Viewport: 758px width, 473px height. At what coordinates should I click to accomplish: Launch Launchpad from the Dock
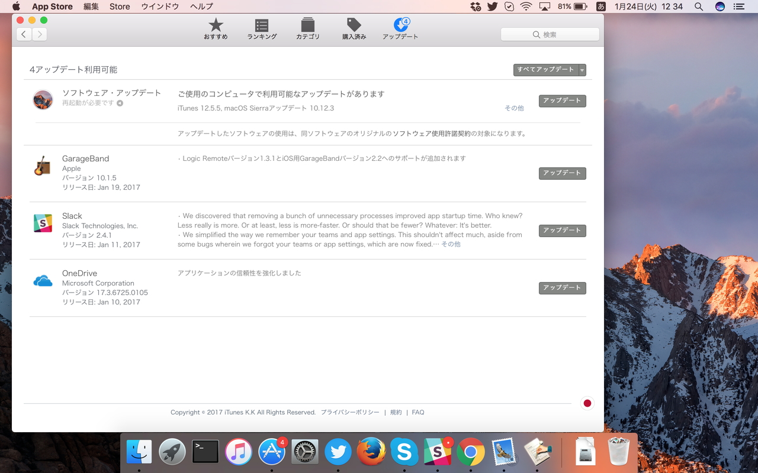pyautogui.click(x=172, y=452)
